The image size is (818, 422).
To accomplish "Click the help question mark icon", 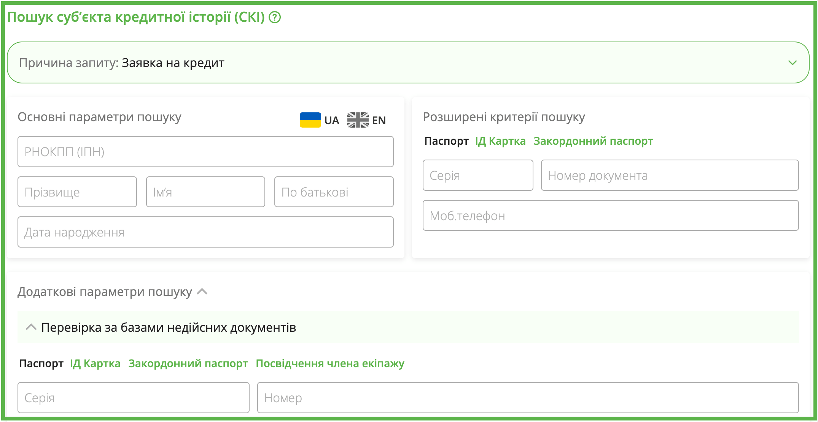I will coord(274,17).
